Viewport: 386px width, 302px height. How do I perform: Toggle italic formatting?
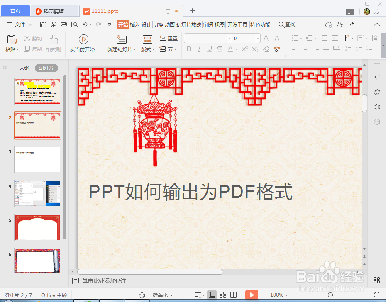[199, 49]
